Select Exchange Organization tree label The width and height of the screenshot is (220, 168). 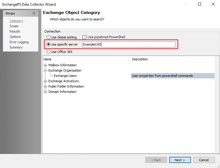pos(65,70)
